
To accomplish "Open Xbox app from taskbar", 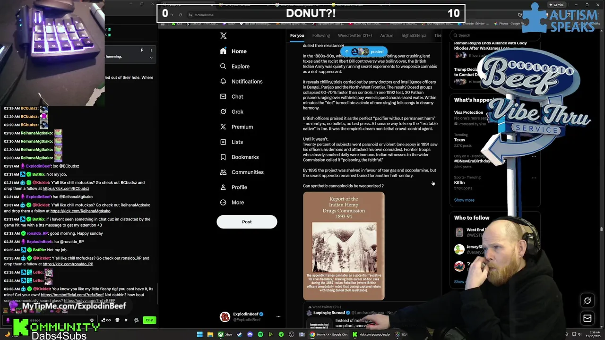I will [224, 334].
